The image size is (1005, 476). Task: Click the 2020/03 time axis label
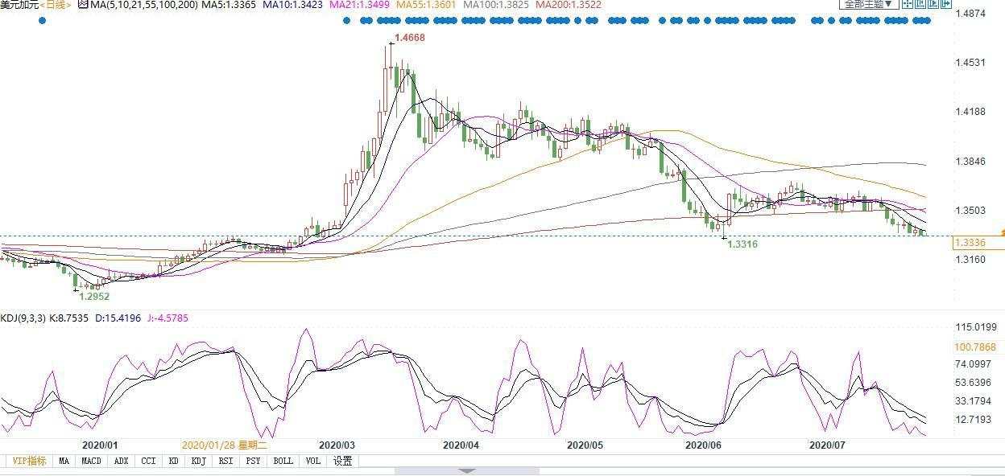[x=337, y=445]
